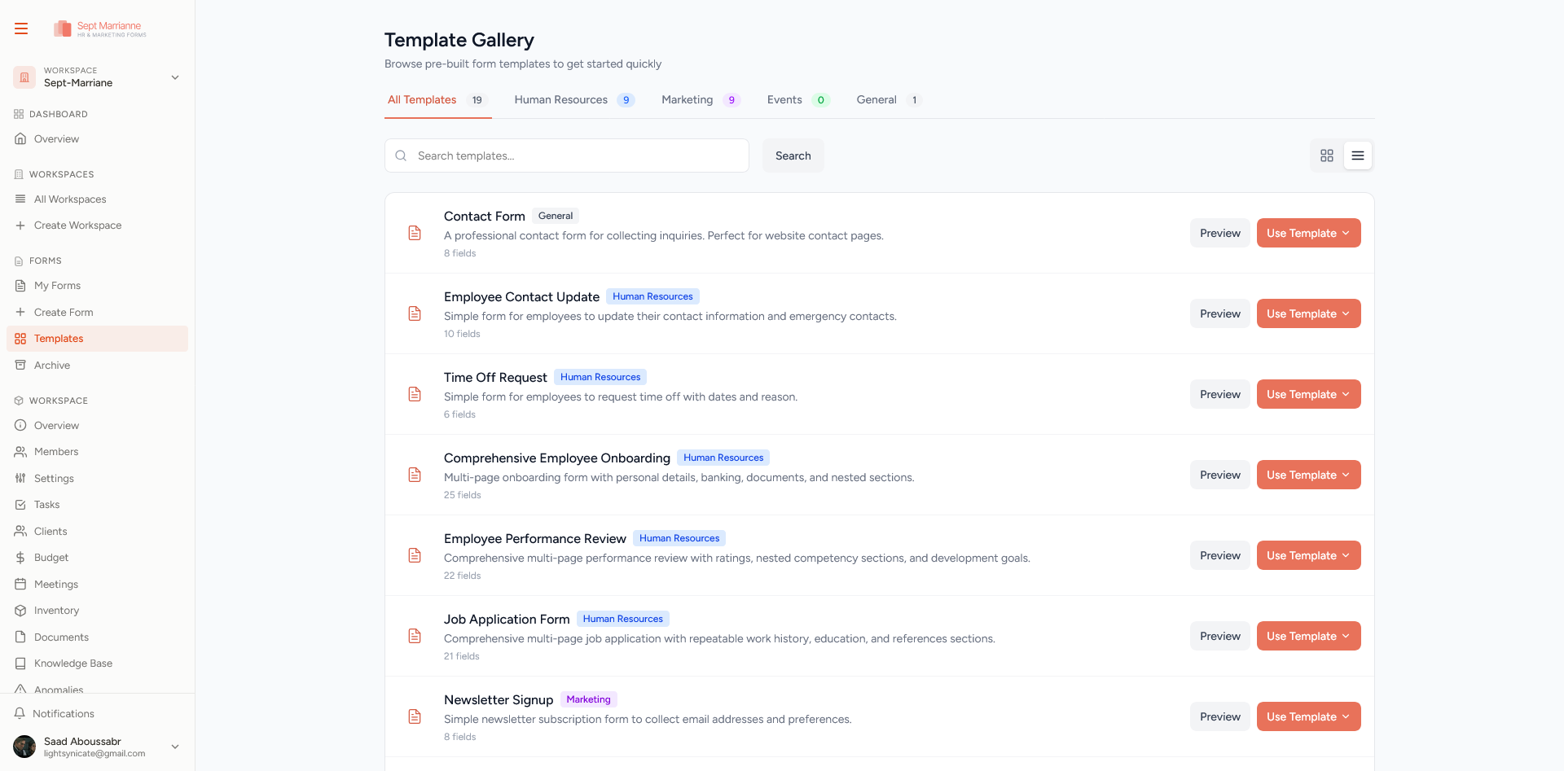Select the Budget dollar icon

click(x=20, y=558)
